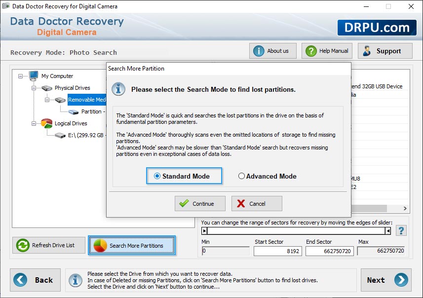Click the slider help question-mark icon

pos(401,230)
